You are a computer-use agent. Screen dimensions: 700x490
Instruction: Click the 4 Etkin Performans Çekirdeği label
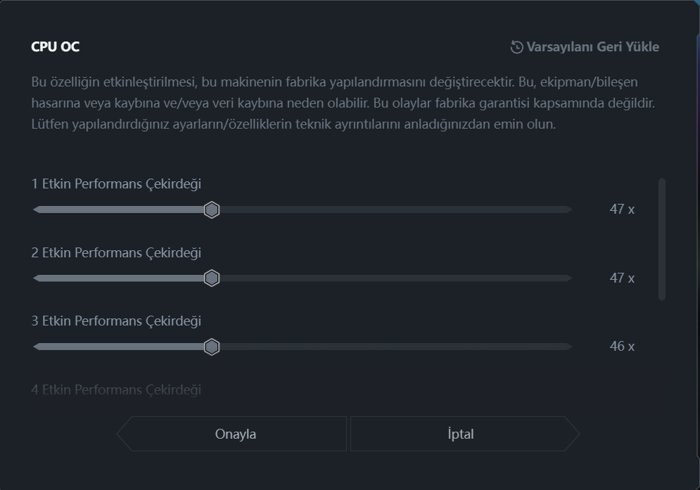tap(116, 390)
